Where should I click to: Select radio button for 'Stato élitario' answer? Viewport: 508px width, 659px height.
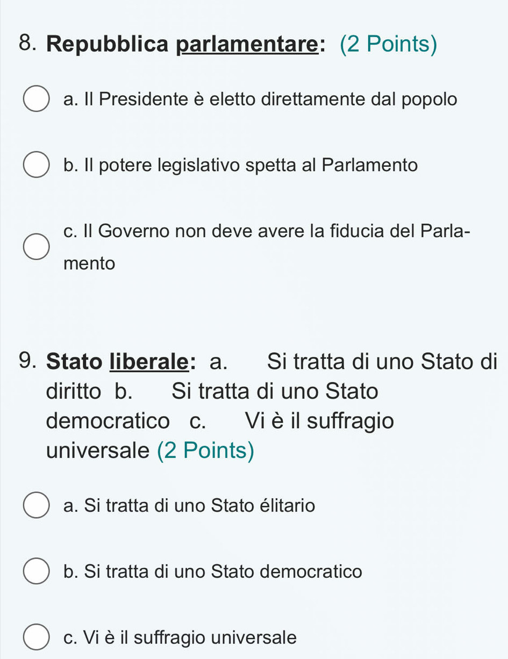tap(35, 506)
